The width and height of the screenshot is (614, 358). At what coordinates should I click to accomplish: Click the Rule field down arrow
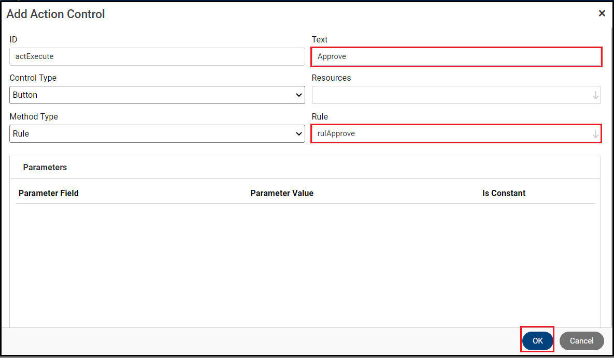(x=595, y=134)
